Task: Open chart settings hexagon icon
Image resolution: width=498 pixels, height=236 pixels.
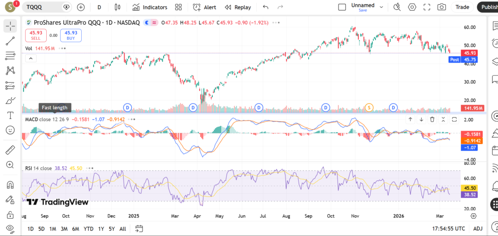Action: pos(412,7)
